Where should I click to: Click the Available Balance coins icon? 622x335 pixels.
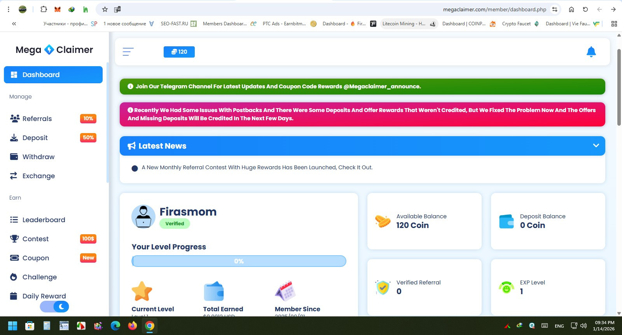coord(383,221)
